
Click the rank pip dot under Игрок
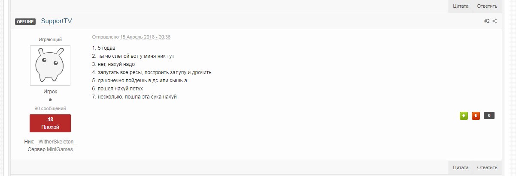pos(50,100)
